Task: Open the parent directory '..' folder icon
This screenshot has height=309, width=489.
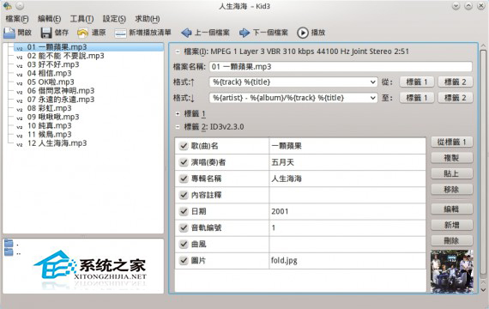Action: point(9,251)
